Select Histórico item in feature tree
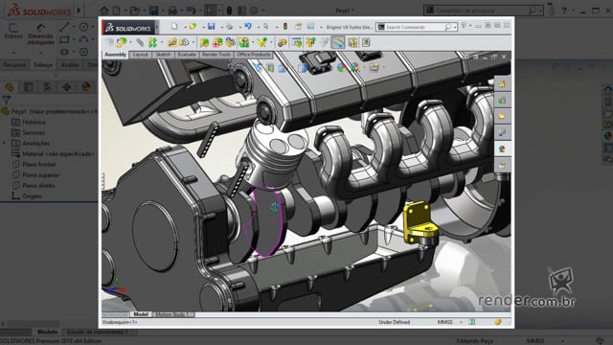This screenshot has height=345, width=613. tap(34, 122)
